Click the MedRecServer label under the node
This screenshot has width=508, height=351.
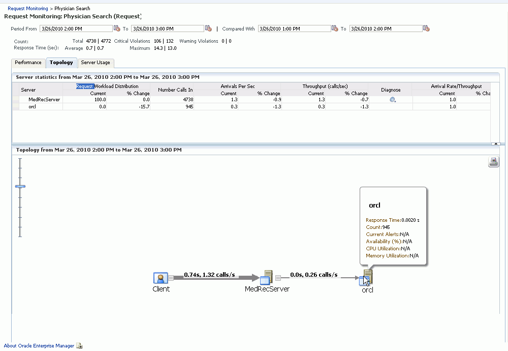267,289
